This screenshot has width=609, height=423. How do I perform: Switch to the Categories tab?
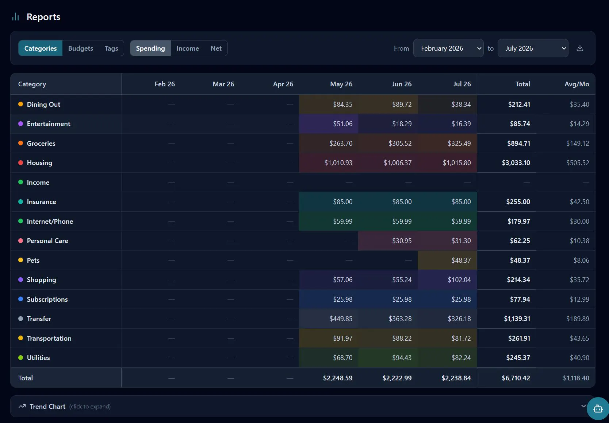click(x=41, y=48)
